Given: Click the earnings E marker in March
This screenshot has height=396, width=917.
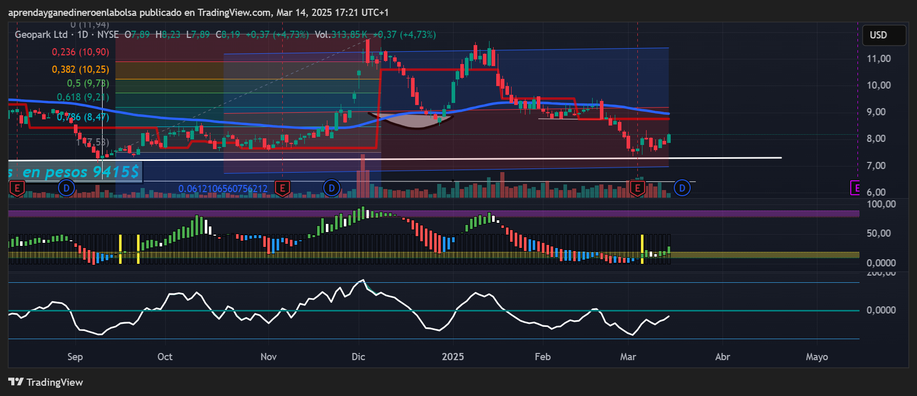Looking at the screenshot, I should pos(637,189).
